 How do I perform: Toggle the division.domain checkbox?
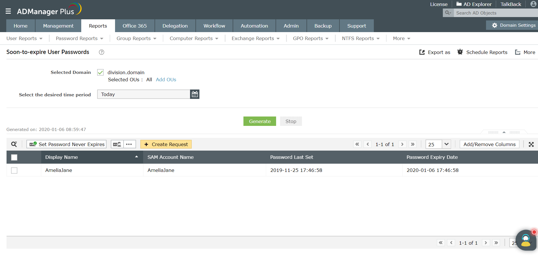(x=100, y=72)
